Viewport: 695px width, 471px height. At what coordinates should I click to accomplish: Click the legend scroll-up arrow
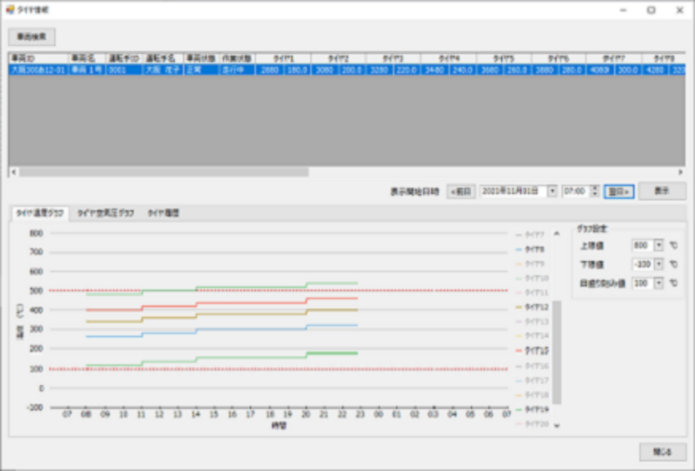pyautogui.click(x=557, y=233)
